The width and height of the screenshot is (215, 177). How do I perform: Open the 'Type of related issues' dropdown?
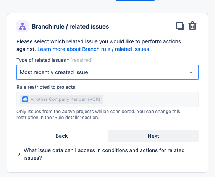click(x=107, y=72)
